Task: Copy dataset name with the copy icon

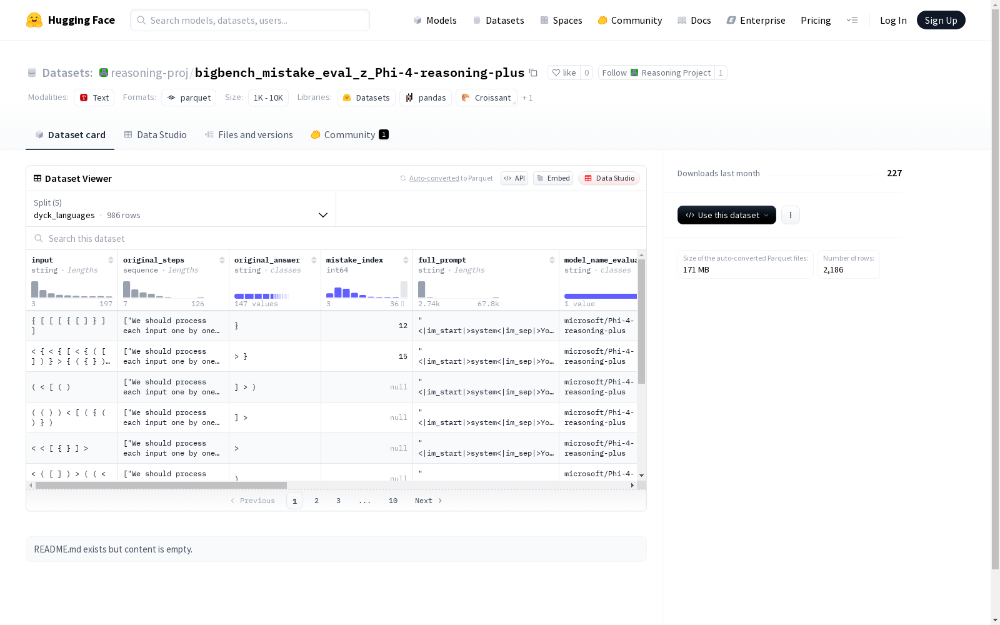Action: (x=533, y=72)
